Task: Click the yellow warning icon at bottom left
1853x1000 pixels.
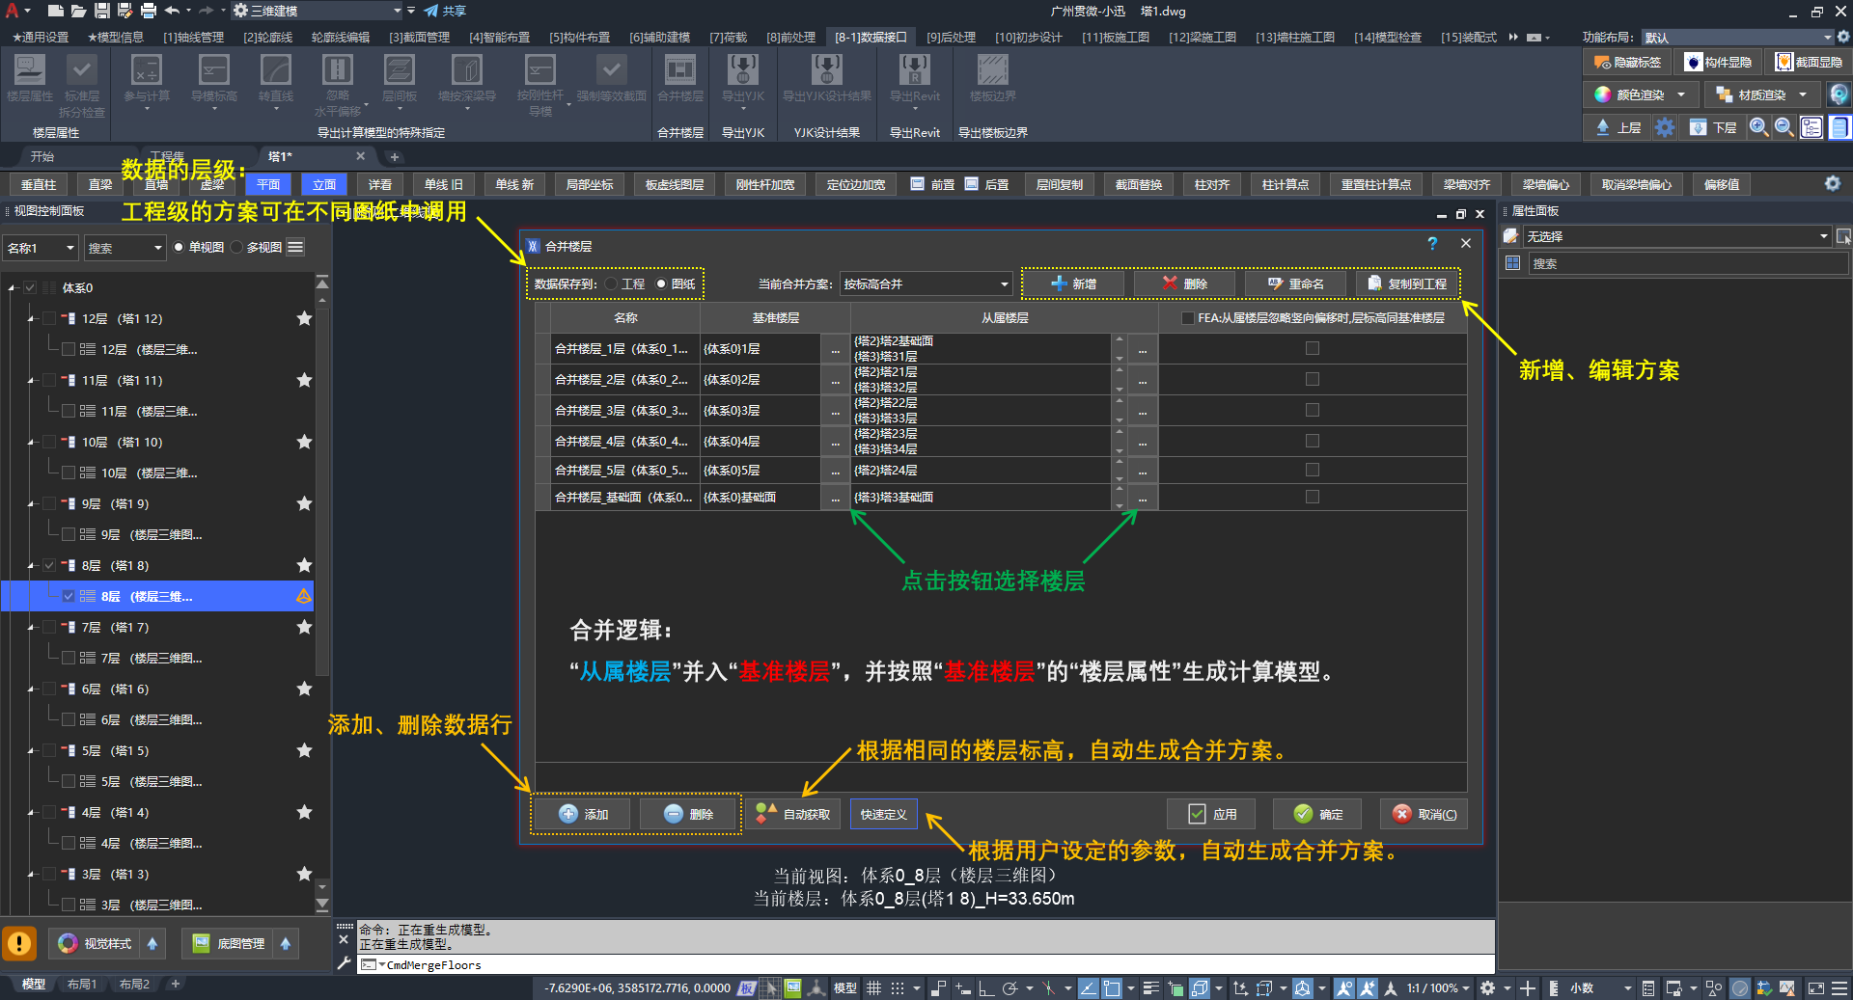Action: click(x=19, y=943)
